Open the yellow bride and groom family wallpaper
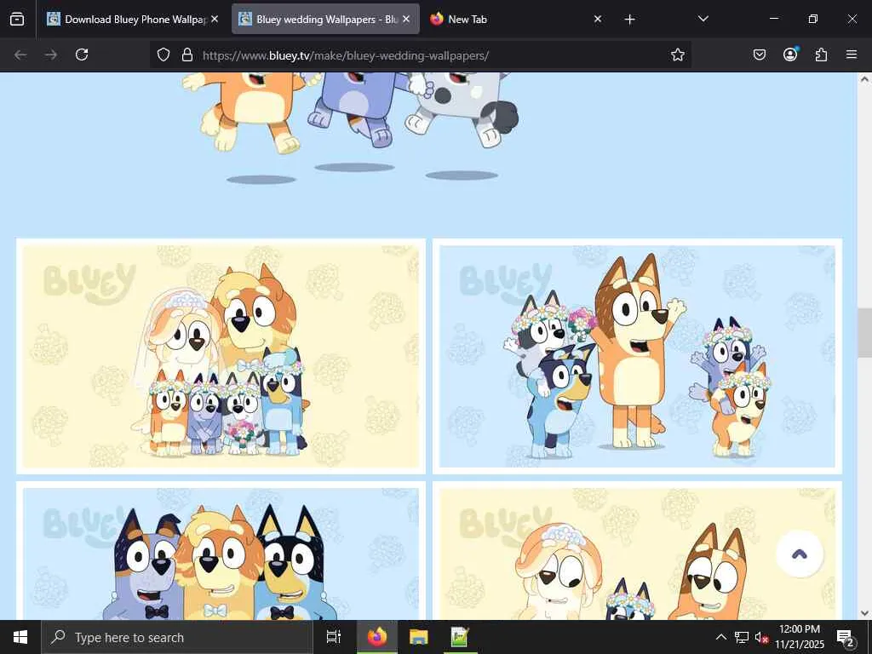 [x=221, y=357]
